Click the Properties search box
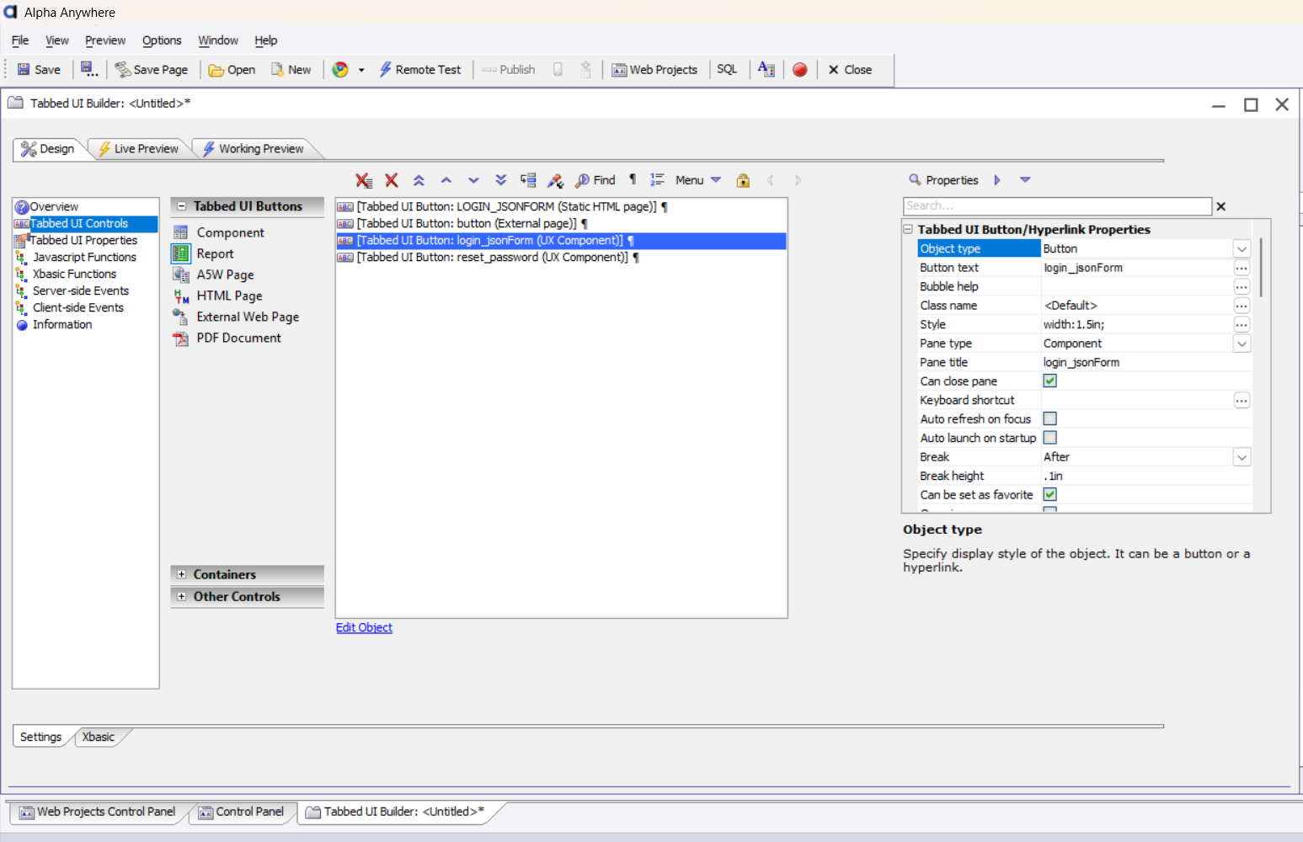This screenshot has height=842, width=1303. [x=1057, y=206]
